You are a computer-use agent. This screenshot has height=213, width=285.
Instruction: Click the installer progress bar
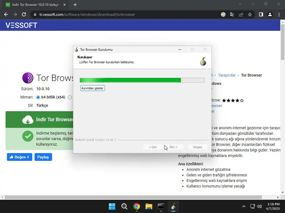(x=142, y=80)
